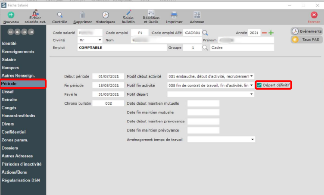Viewport: 324px width, 195px height.
Task: Open the Motif départ dropdown
Action: (251, 94)
